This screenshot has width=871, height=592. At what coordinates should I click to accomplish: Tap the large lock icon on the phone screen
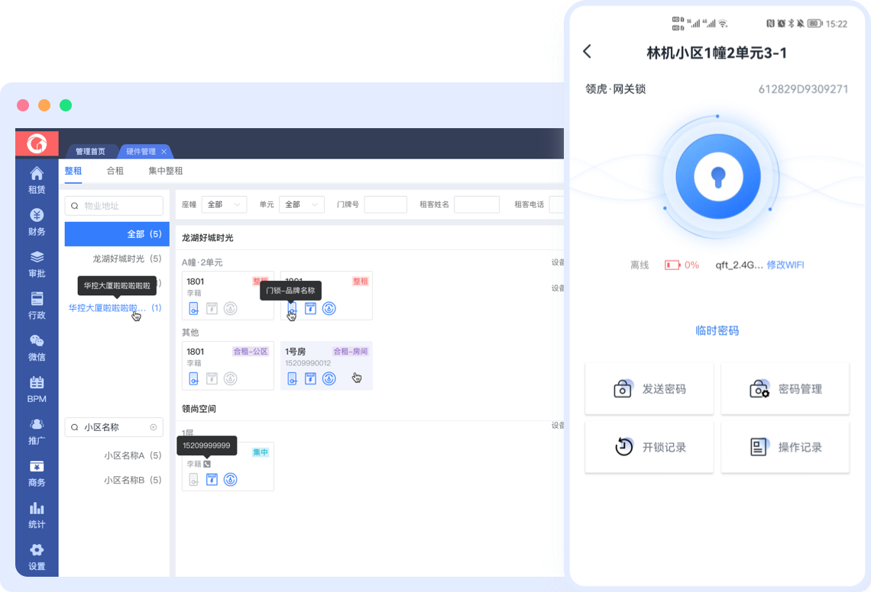point(717,175)
